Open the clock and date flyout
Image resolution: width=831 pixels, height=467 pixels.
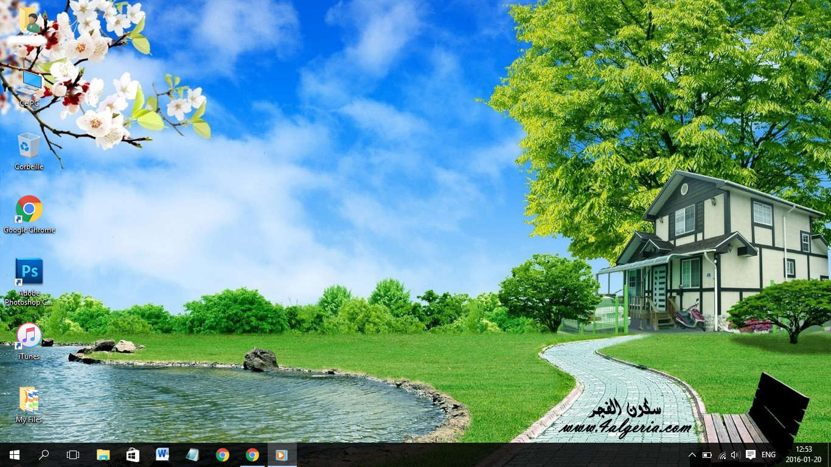tap(804, 455)
